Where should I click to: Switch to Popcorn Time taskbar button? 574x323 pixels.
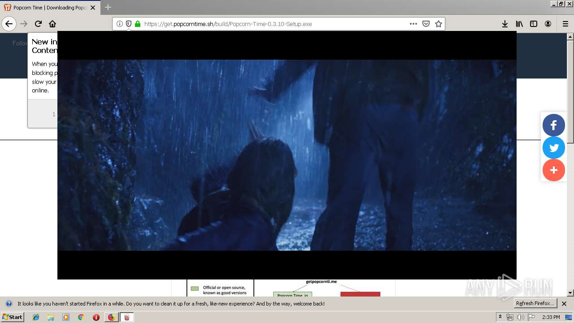pyautogui.click(x=126, y=317)
